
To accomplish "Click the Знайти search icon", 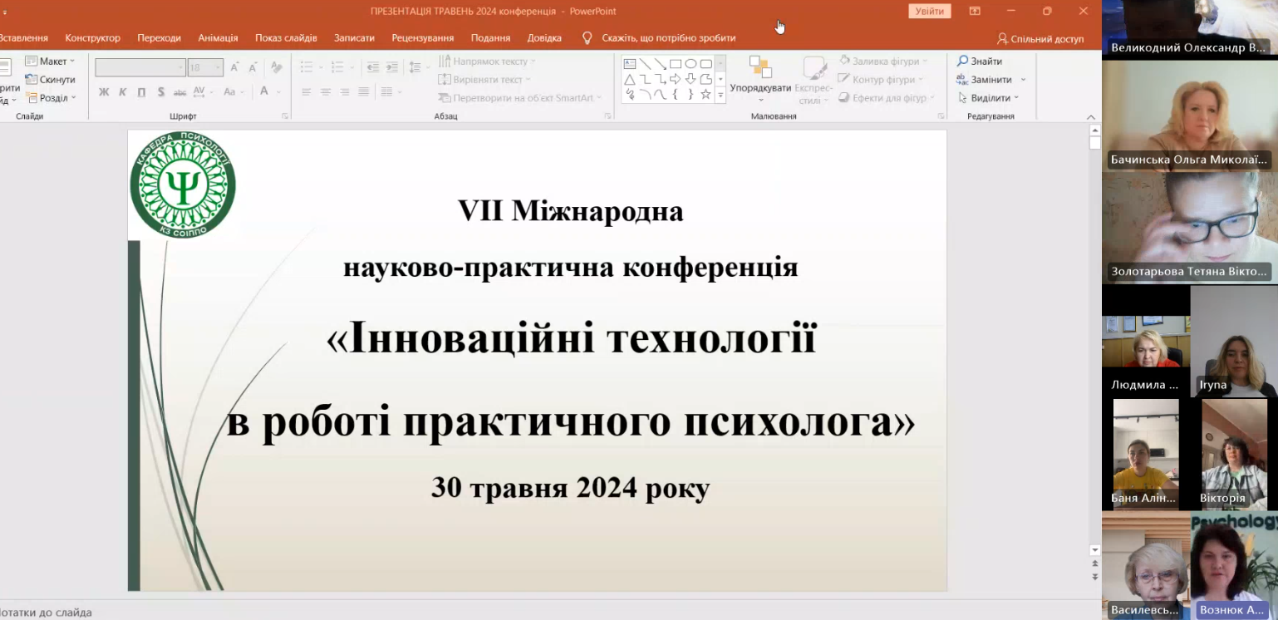I will click(x=963, y=61).
